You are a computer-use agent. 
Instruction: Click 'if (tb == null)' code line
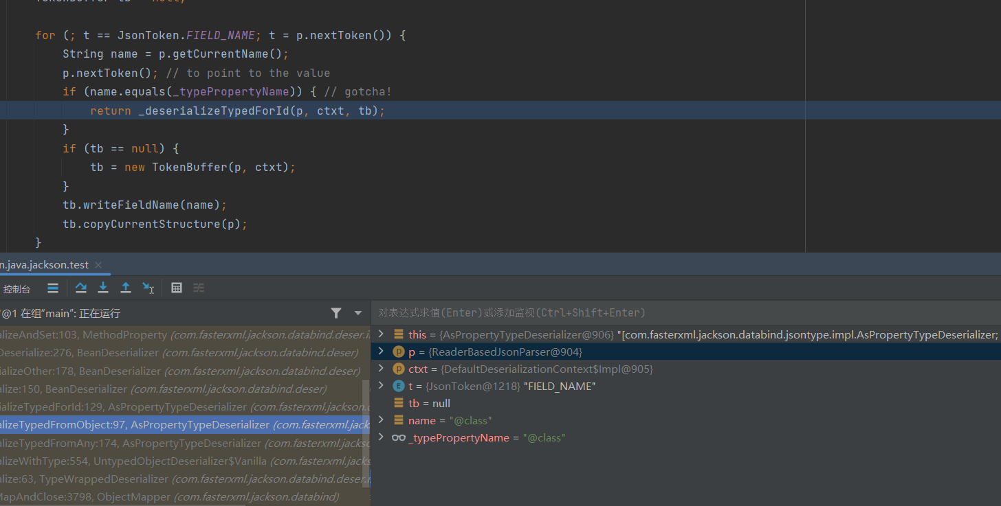tap(120, 148)
